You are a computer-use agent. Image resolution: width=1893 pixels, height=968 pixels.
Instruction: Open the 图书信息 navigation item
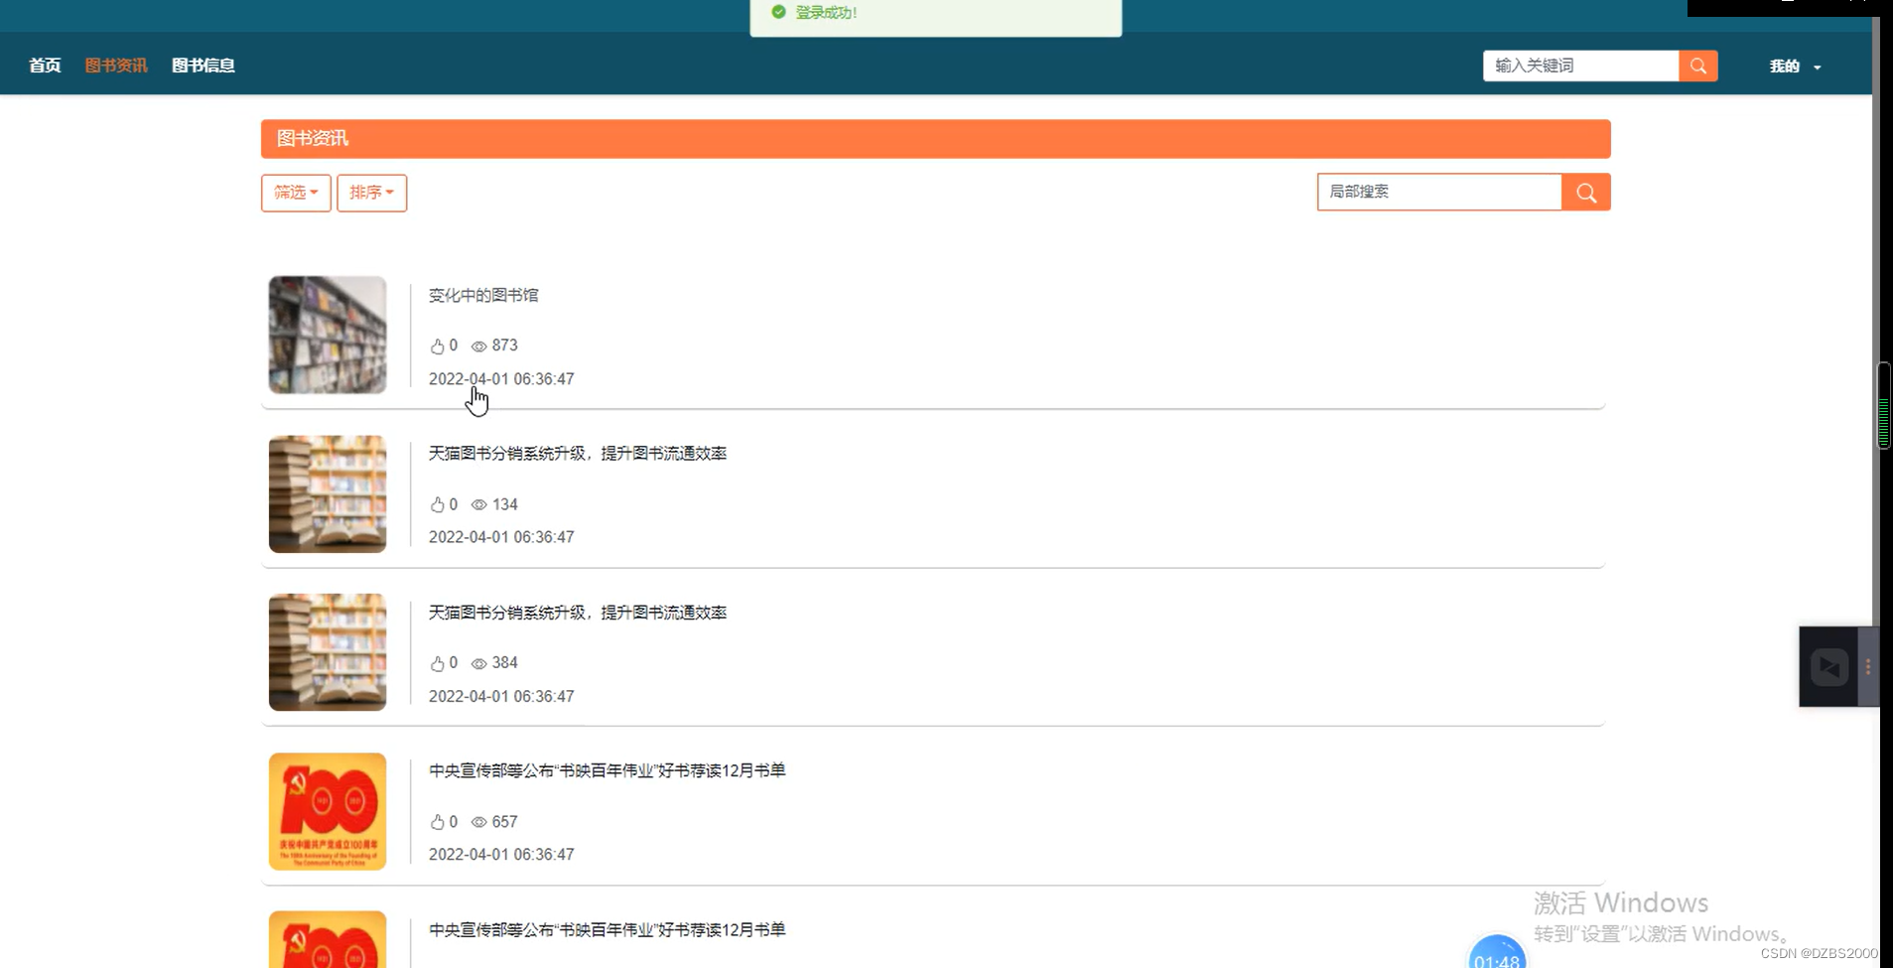tap(203, 66)
